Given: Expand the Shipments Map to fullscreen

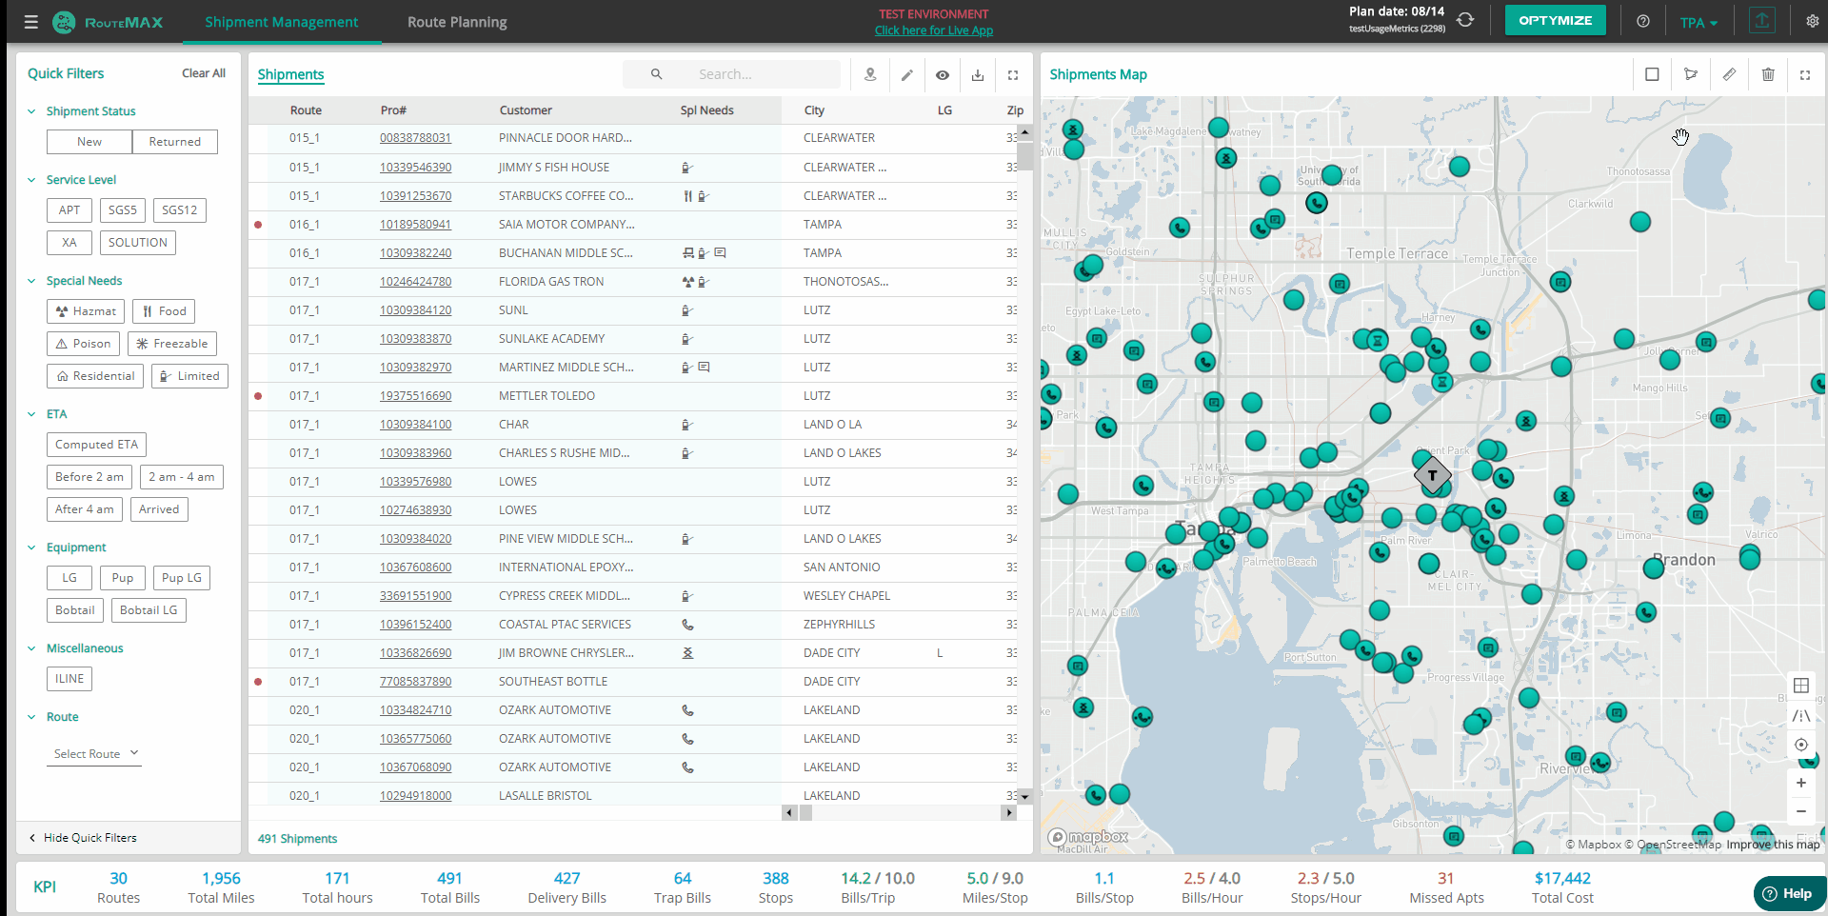Looking at the screenshot, I should (1805, 74).
